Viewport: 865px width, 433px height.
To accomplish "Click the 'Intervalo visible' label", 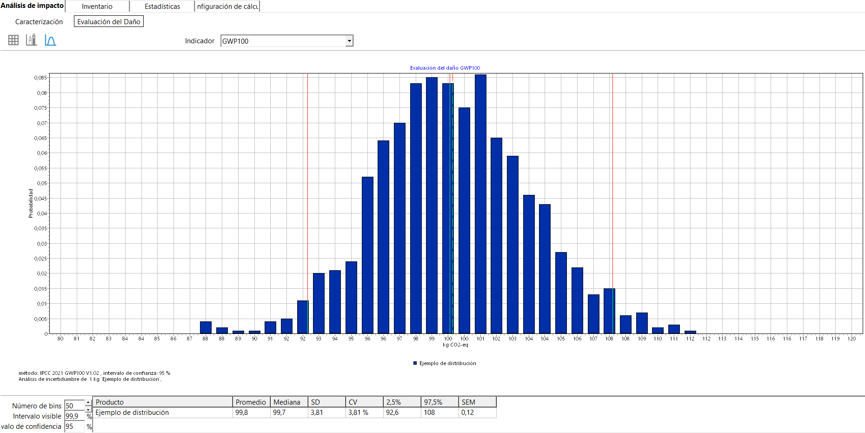I will coord(37,416).
